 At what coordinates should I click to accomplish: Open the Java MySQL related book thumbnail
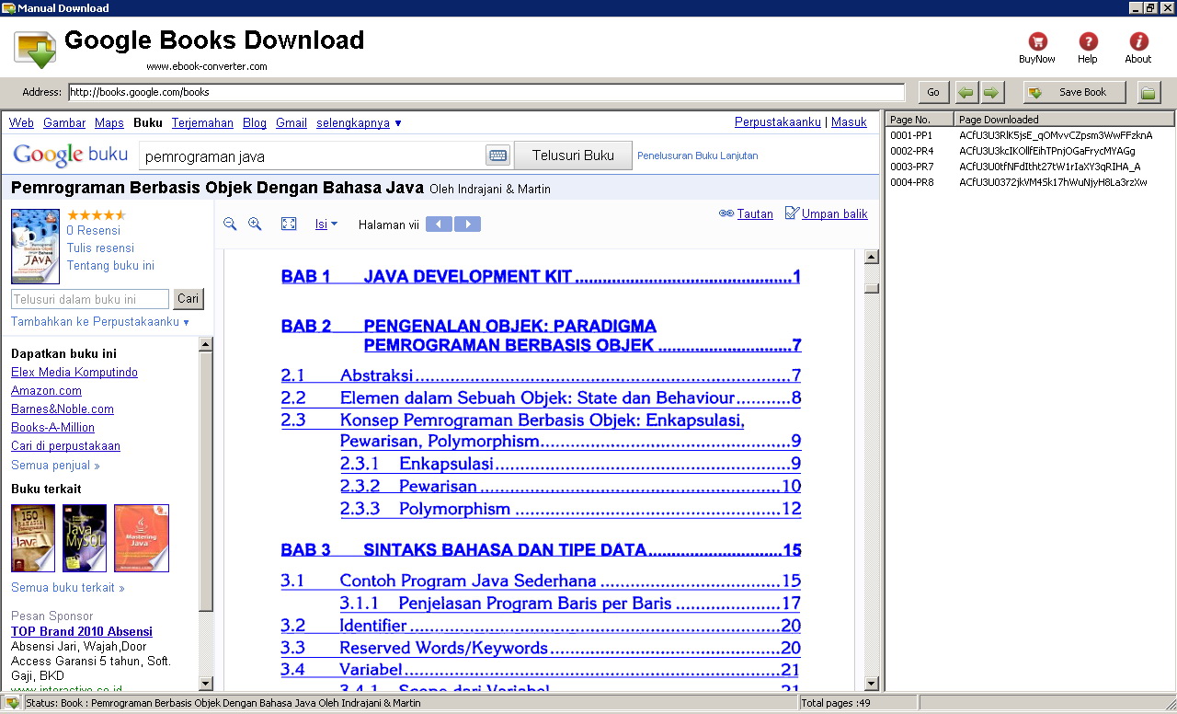[x=85, y=538]
